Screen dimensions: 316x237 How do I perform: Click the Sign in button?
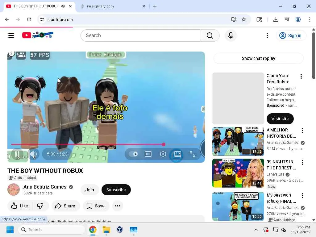click(291, 35)
